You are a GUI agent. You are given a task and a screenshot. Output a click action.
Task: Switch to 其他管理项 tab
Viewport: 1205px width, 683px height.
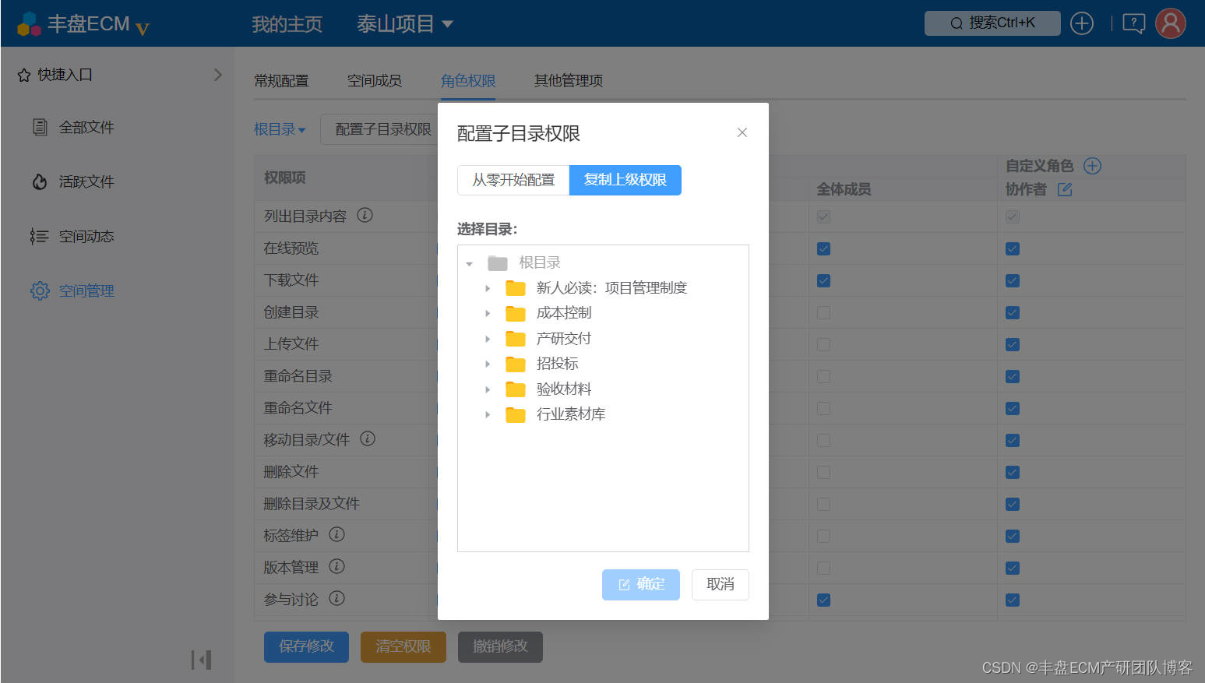[569, 81]
